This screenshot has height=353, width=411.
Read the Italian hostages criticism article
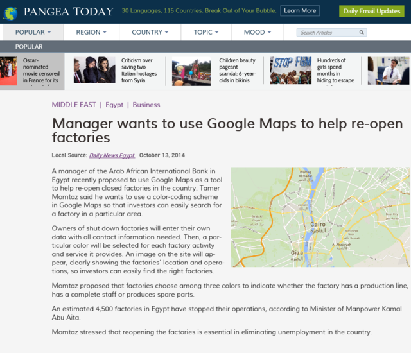[137, 71]
